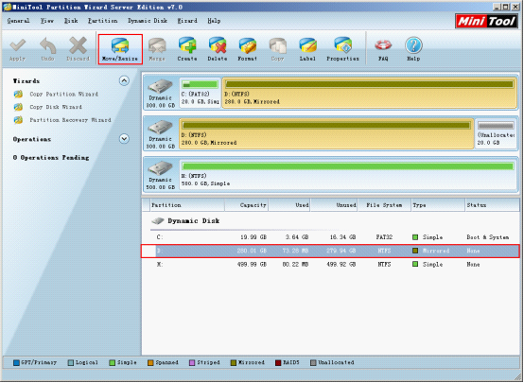Screen dimensions: 524x383
Task: Click the Simple legend entry
Action: (x=123, y=362)
